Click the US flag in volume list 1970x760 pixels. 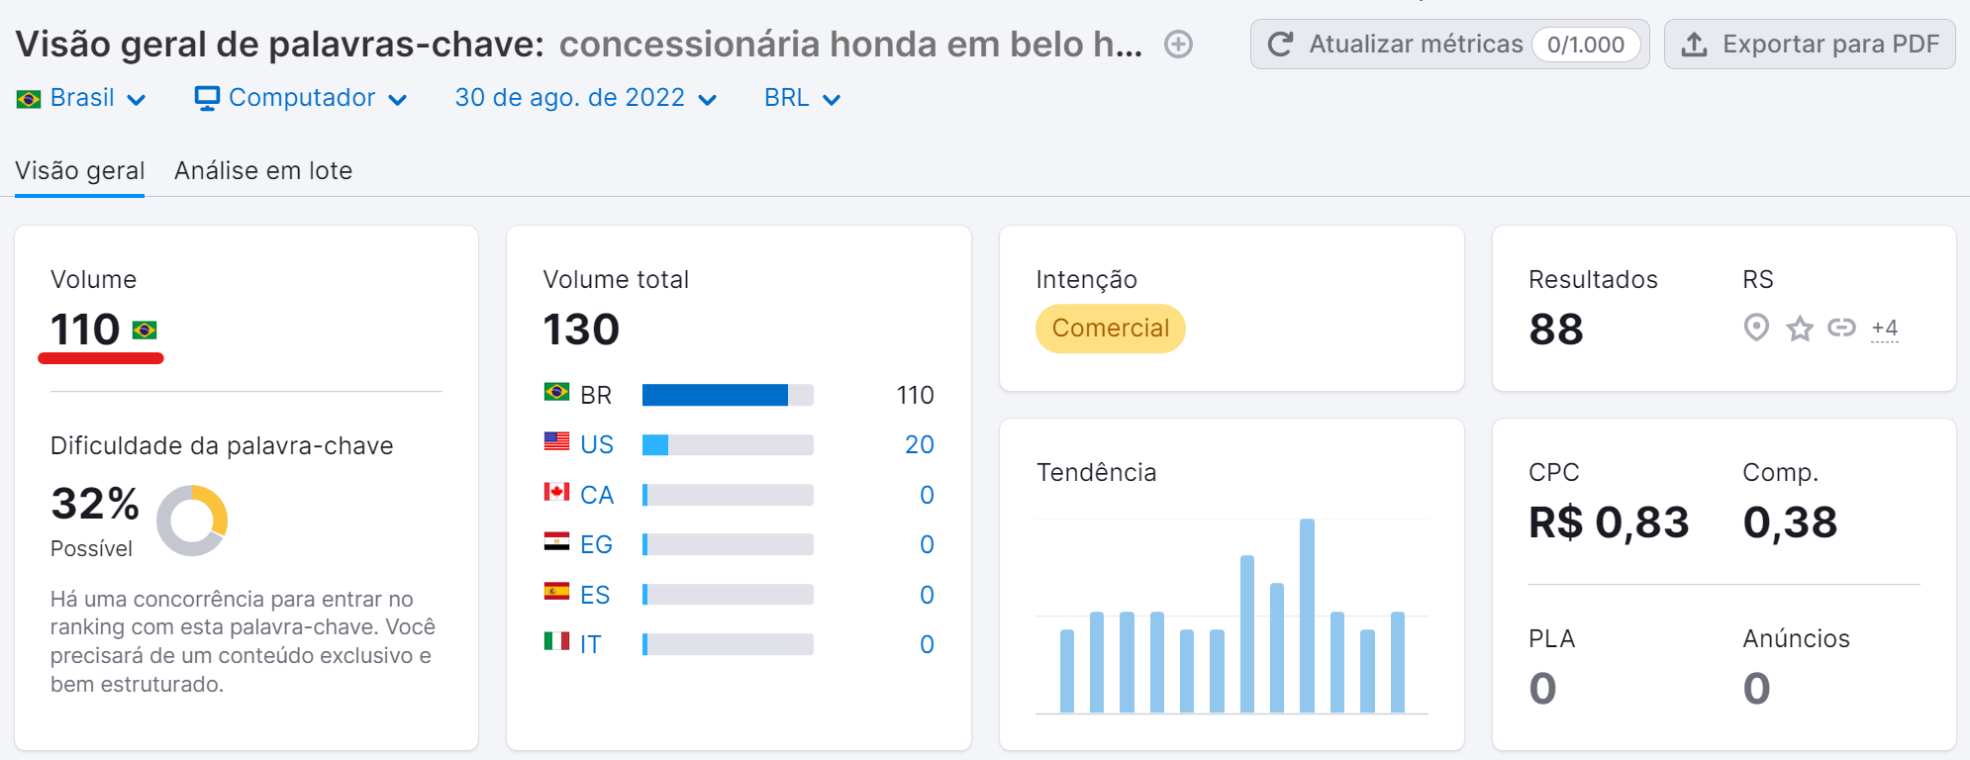(x=556, y=441)
